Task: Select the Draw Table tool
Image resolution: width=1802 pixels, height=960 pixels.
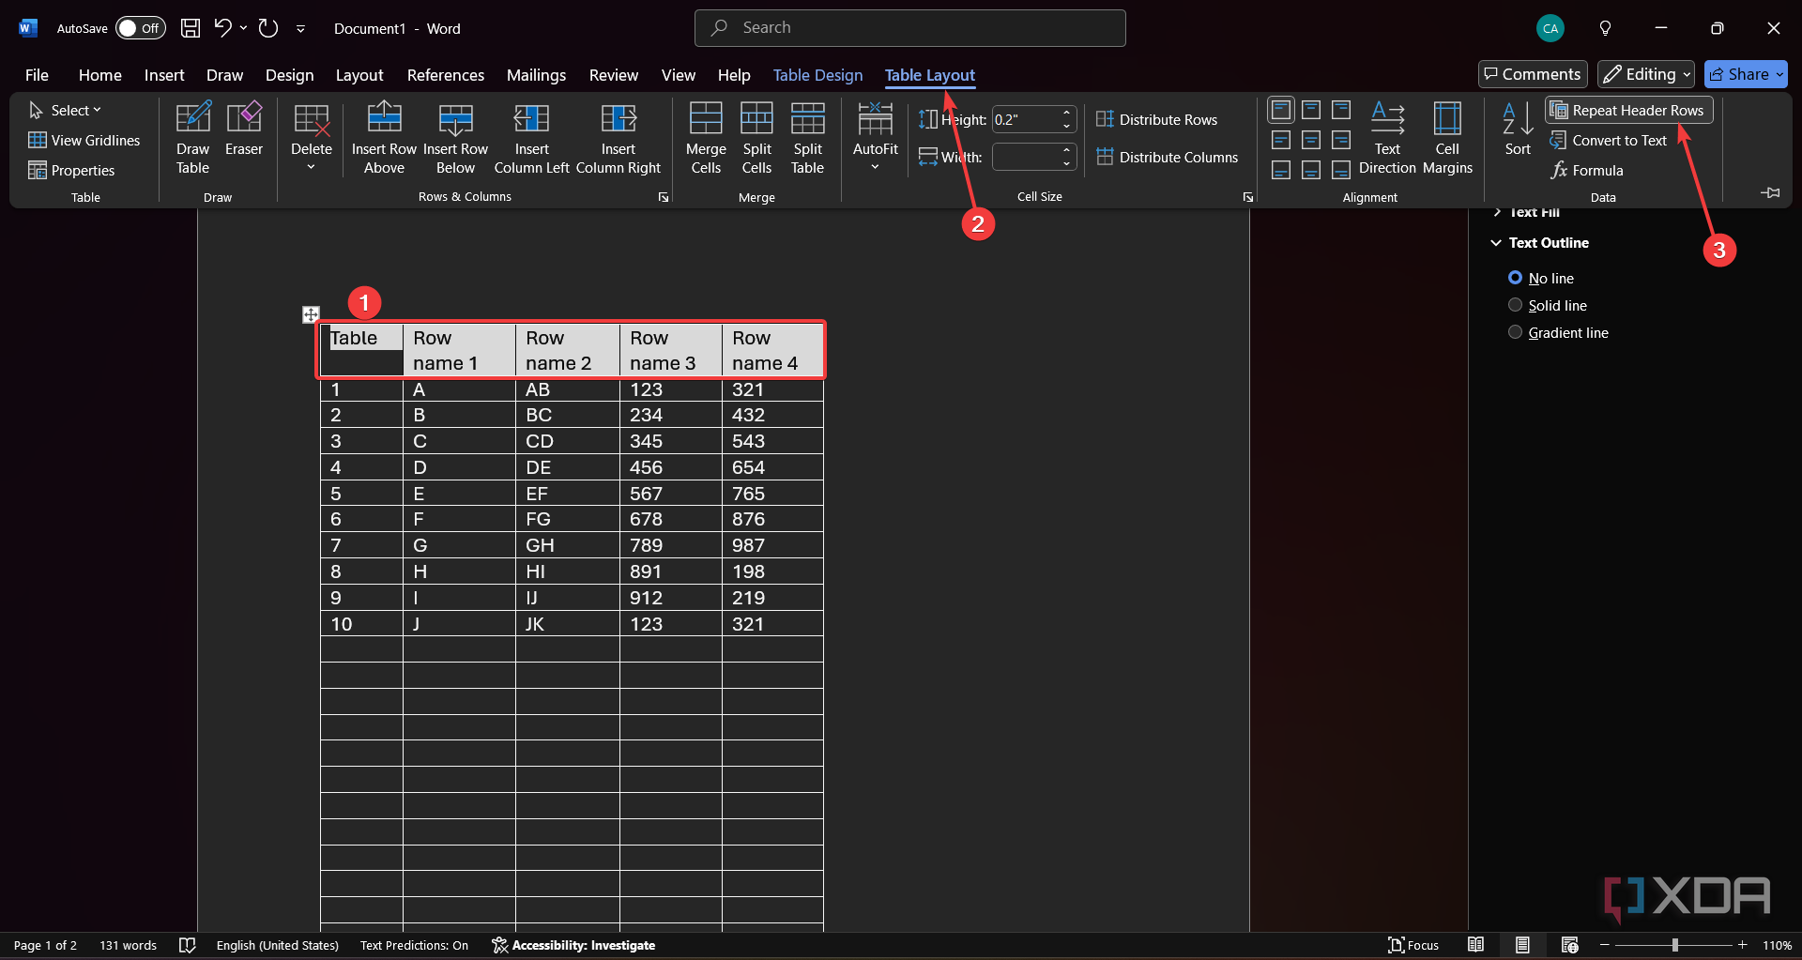Action: [192, 136]
